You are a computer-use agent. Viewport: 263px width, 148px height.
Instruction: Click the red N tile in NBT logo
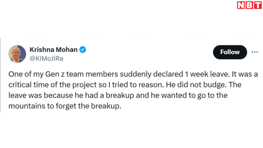click(x=241, y=5)
